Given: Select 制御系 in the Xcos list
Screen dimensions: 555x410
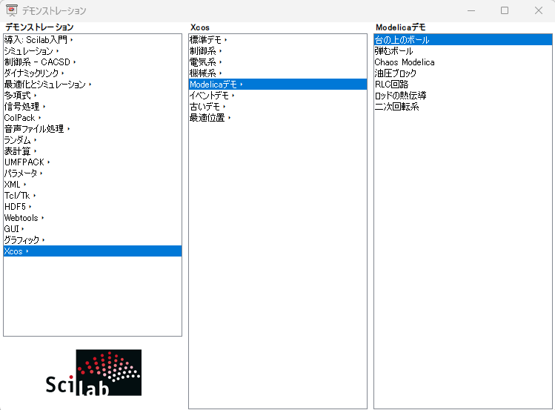Looking at the screenshot, I should [x=278, y=51].
